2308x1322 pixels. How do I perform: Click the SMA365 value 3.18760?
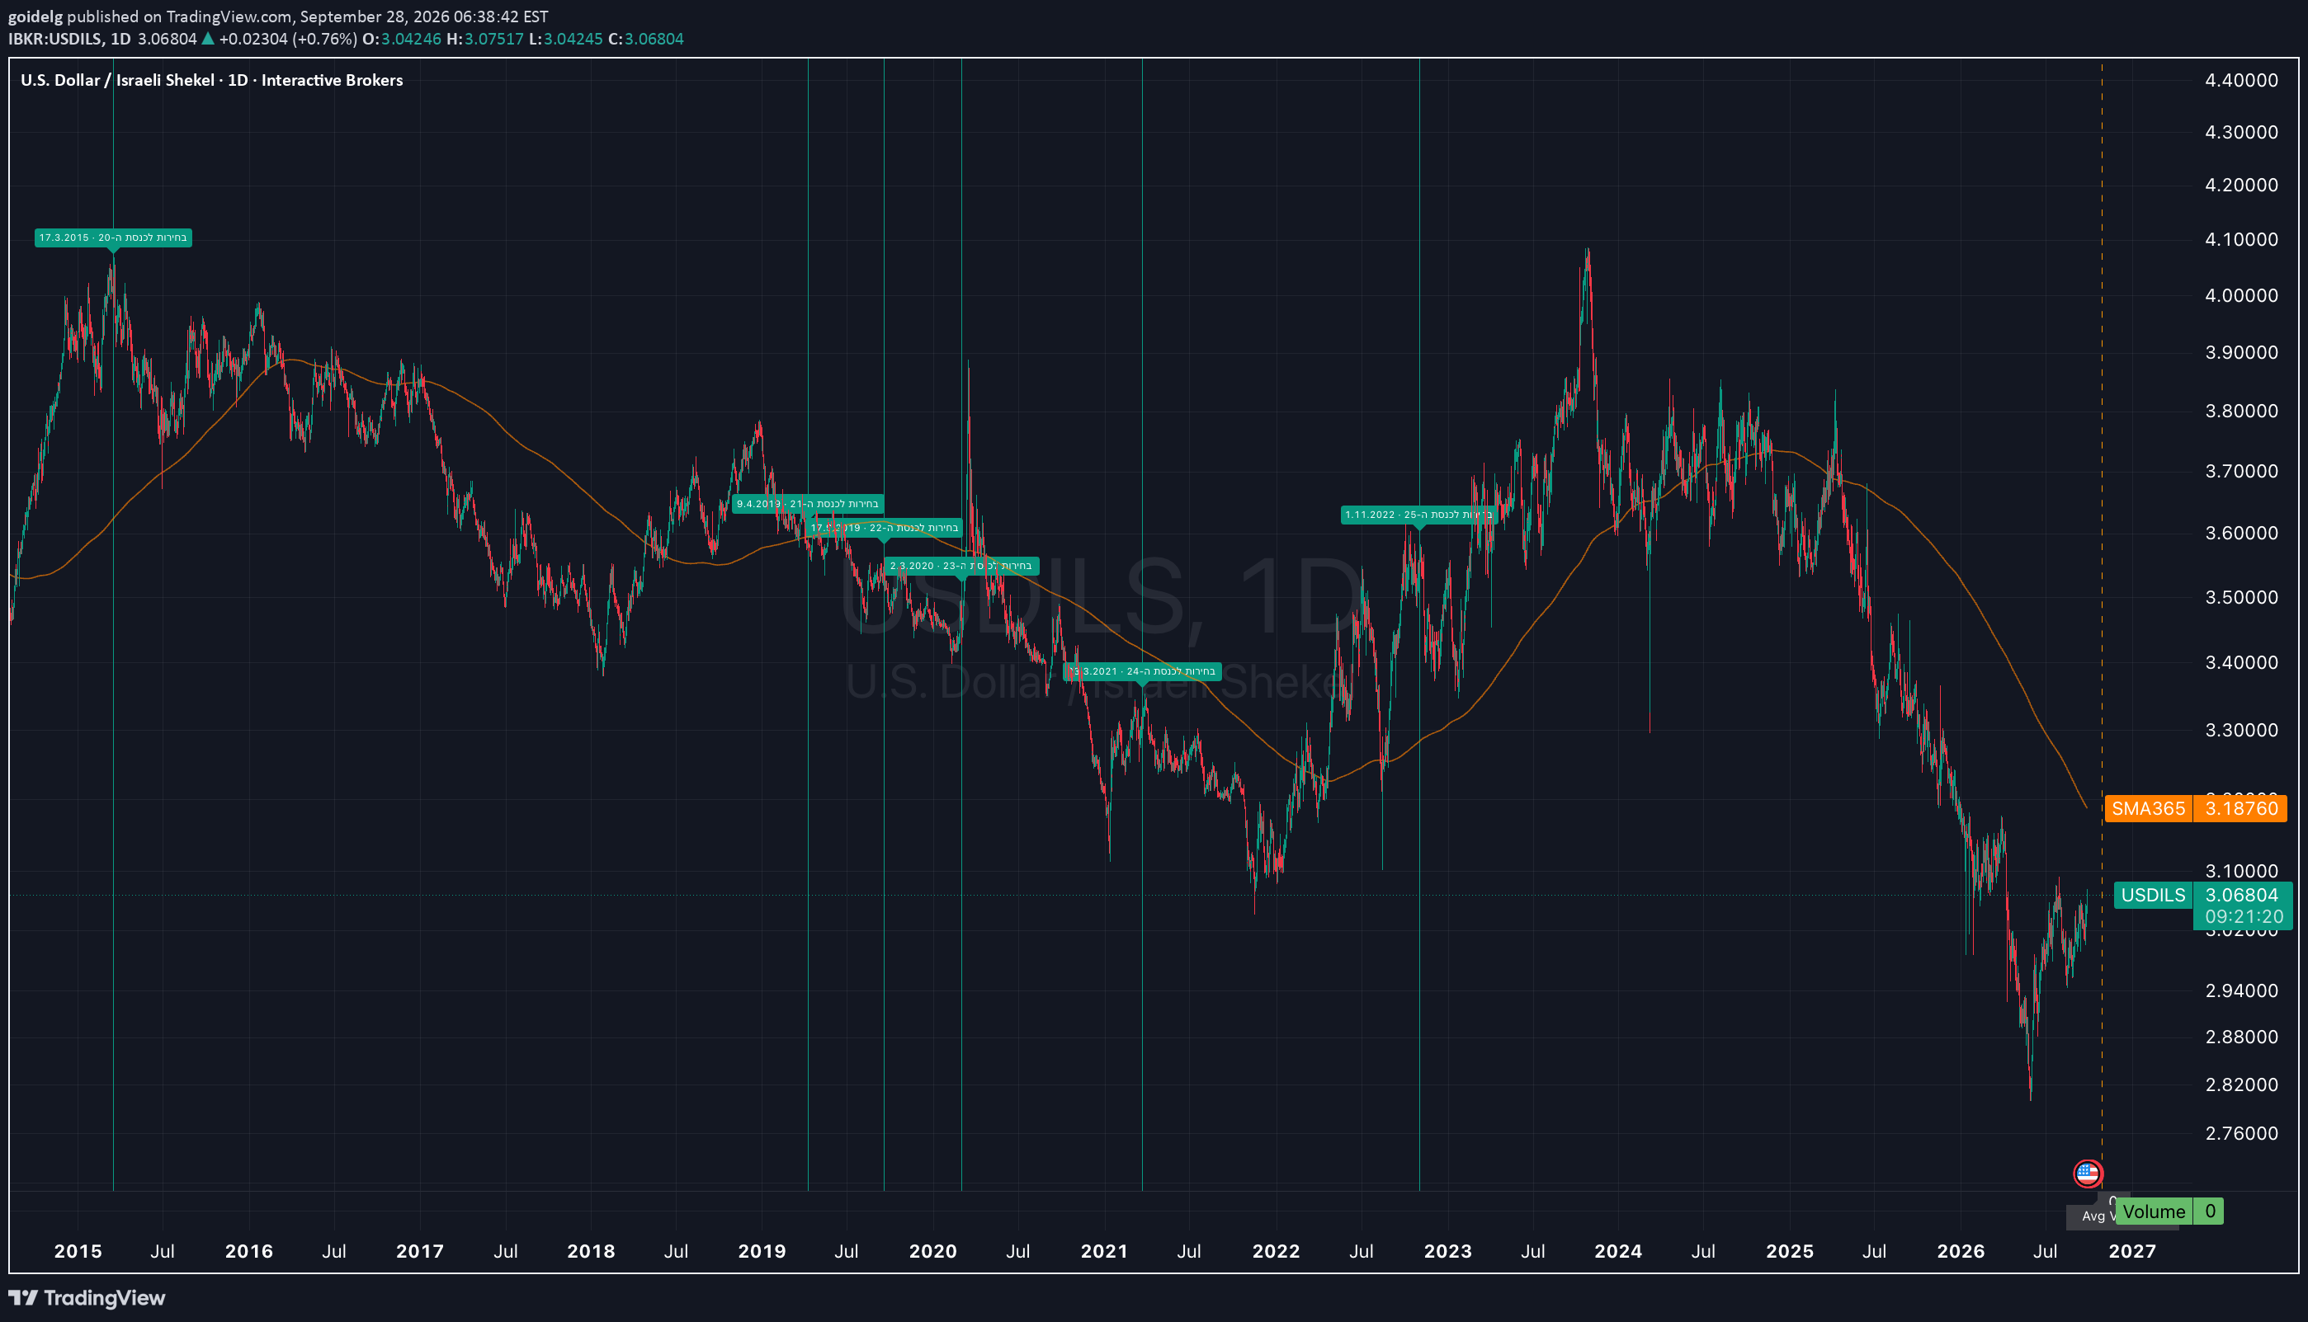[2241, 808]
